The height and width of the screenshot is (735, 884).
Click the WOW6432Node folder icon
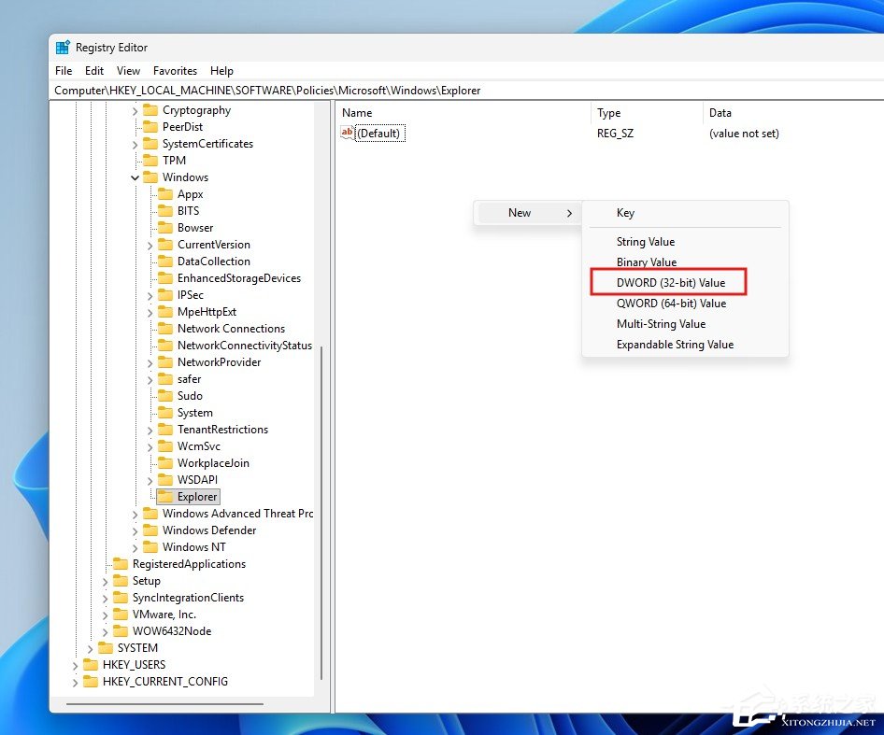coord(121,631)
